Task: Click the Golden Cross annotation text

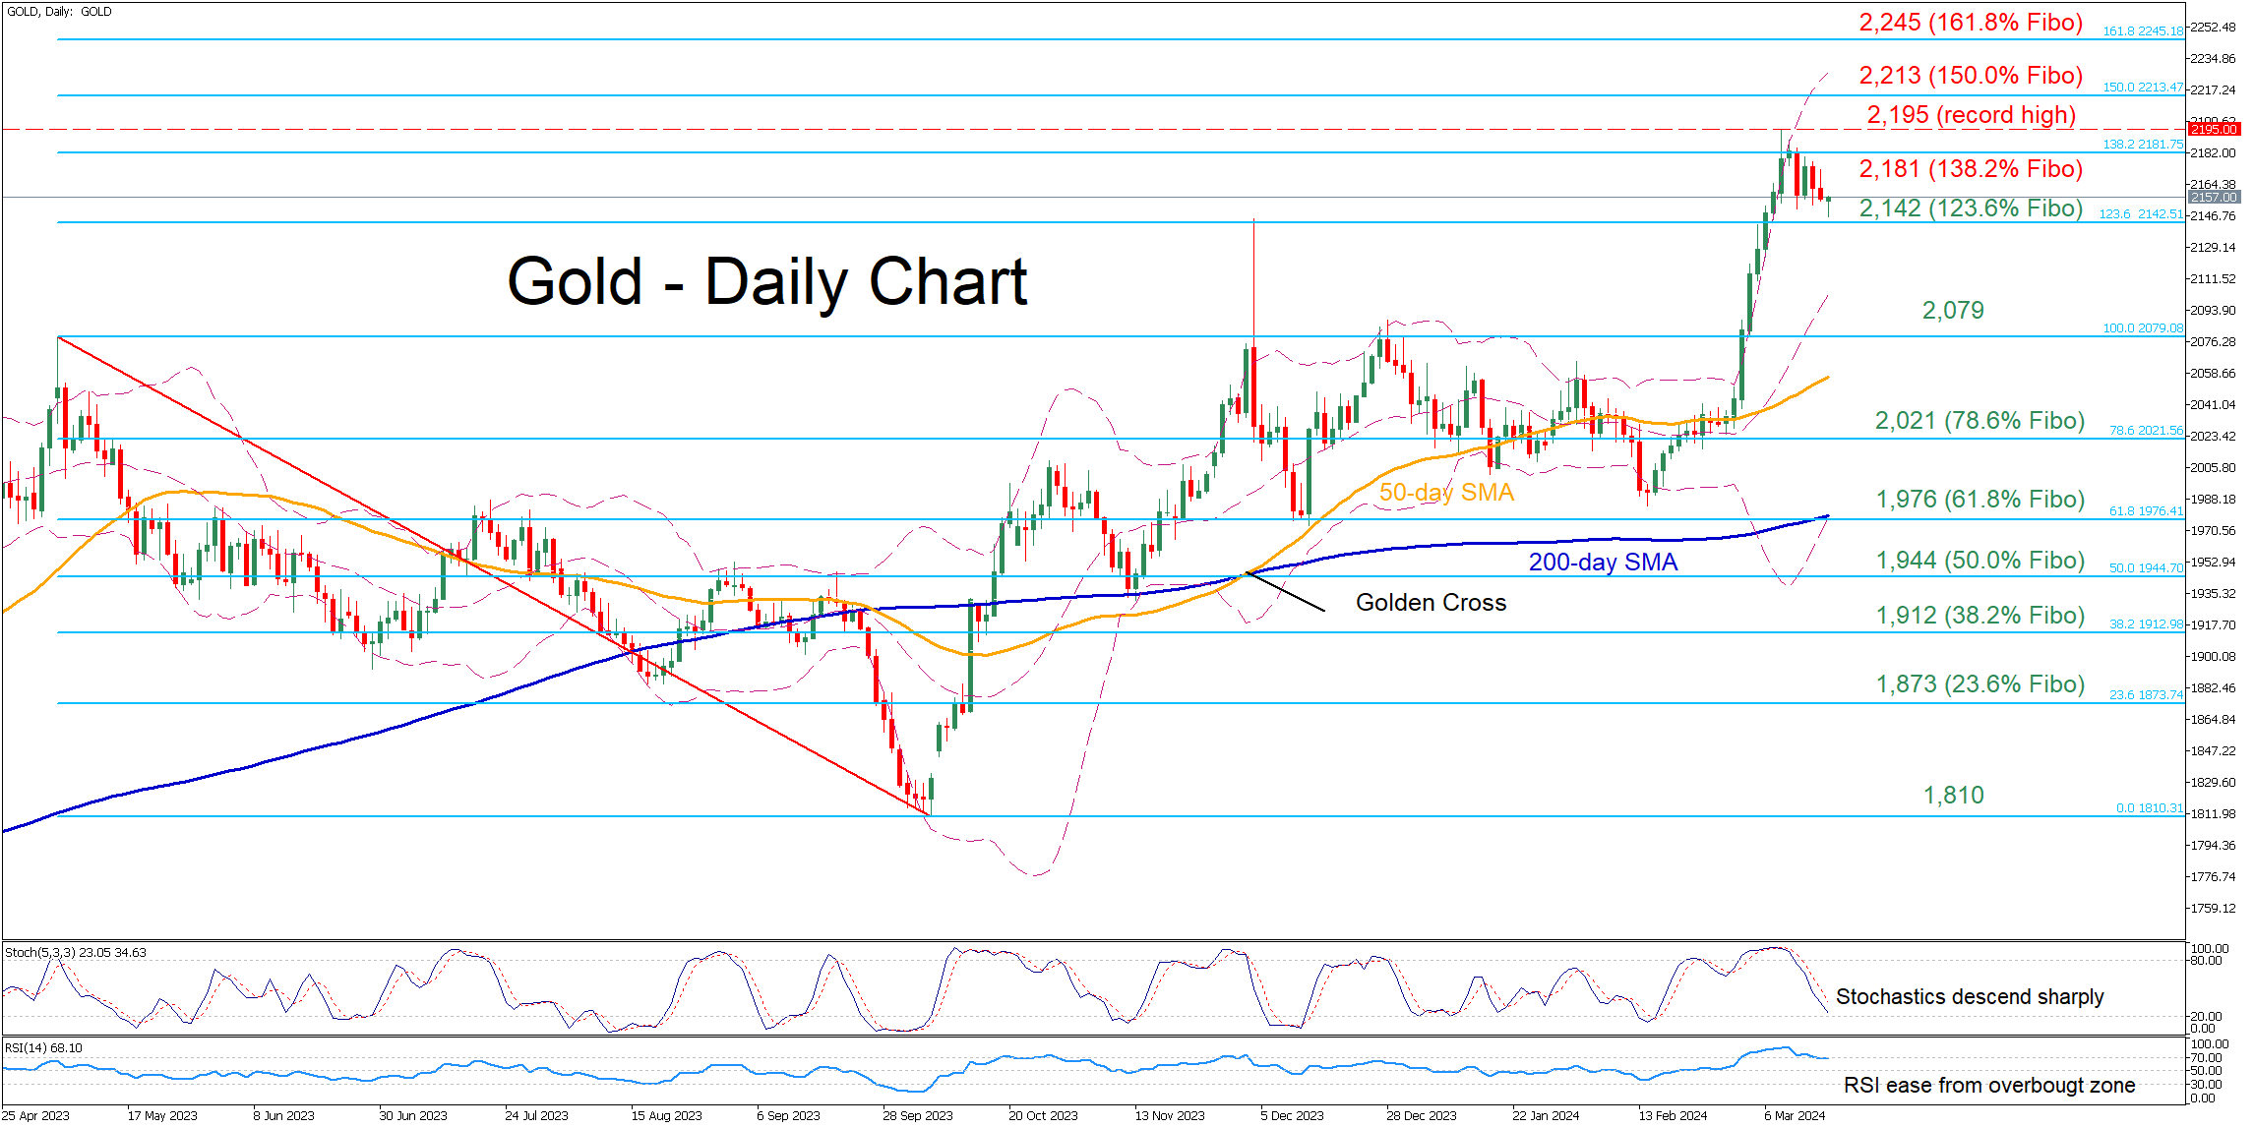Action: click(x=1431, y=603)
